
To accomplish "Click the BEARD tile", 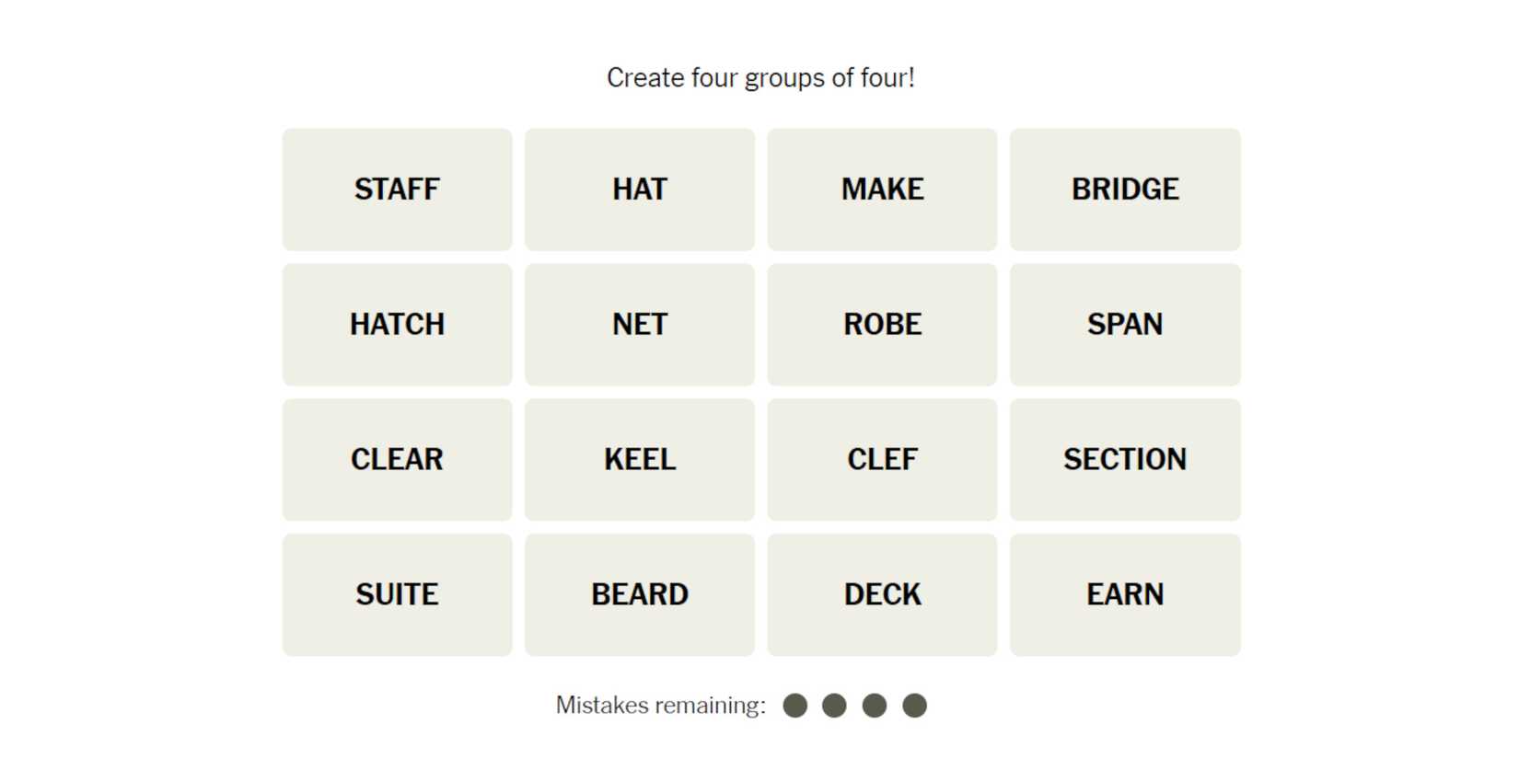I will tap(640, 595).
